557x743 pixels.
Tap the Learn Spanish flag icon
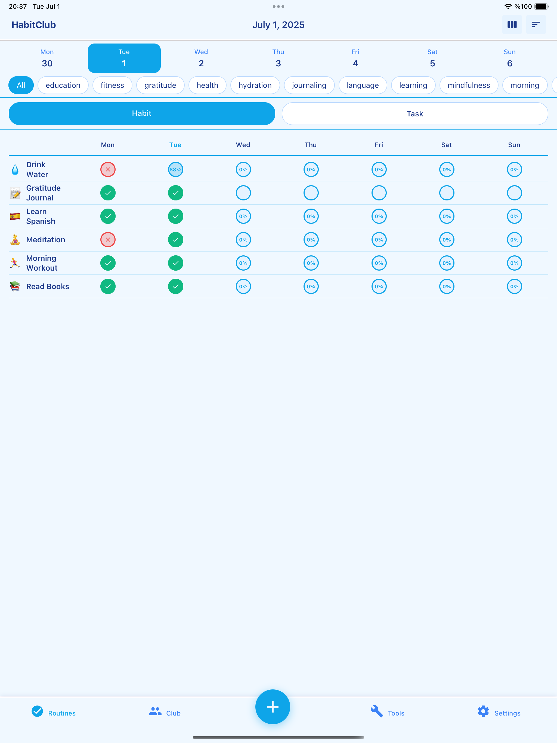(x=15, y=216)
